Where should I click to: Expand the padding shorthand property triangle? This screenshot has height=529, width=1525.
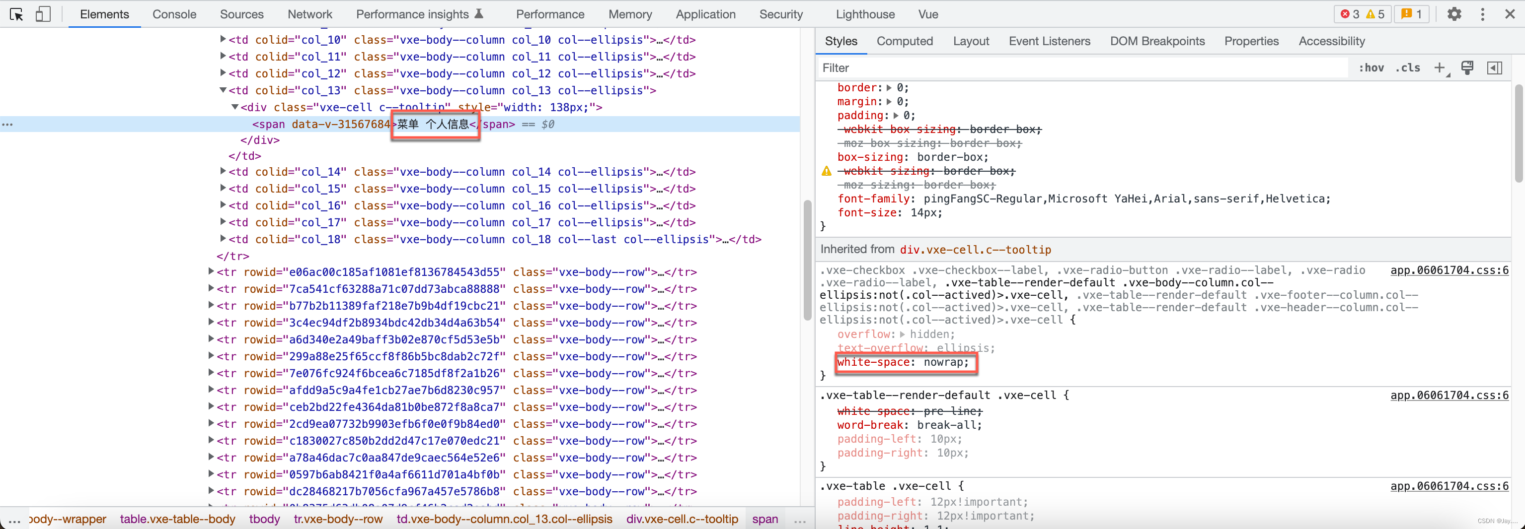896,116
